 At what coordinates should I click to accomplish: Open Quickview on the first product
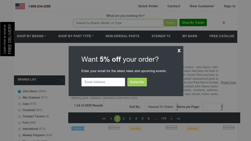click(114, 128)
